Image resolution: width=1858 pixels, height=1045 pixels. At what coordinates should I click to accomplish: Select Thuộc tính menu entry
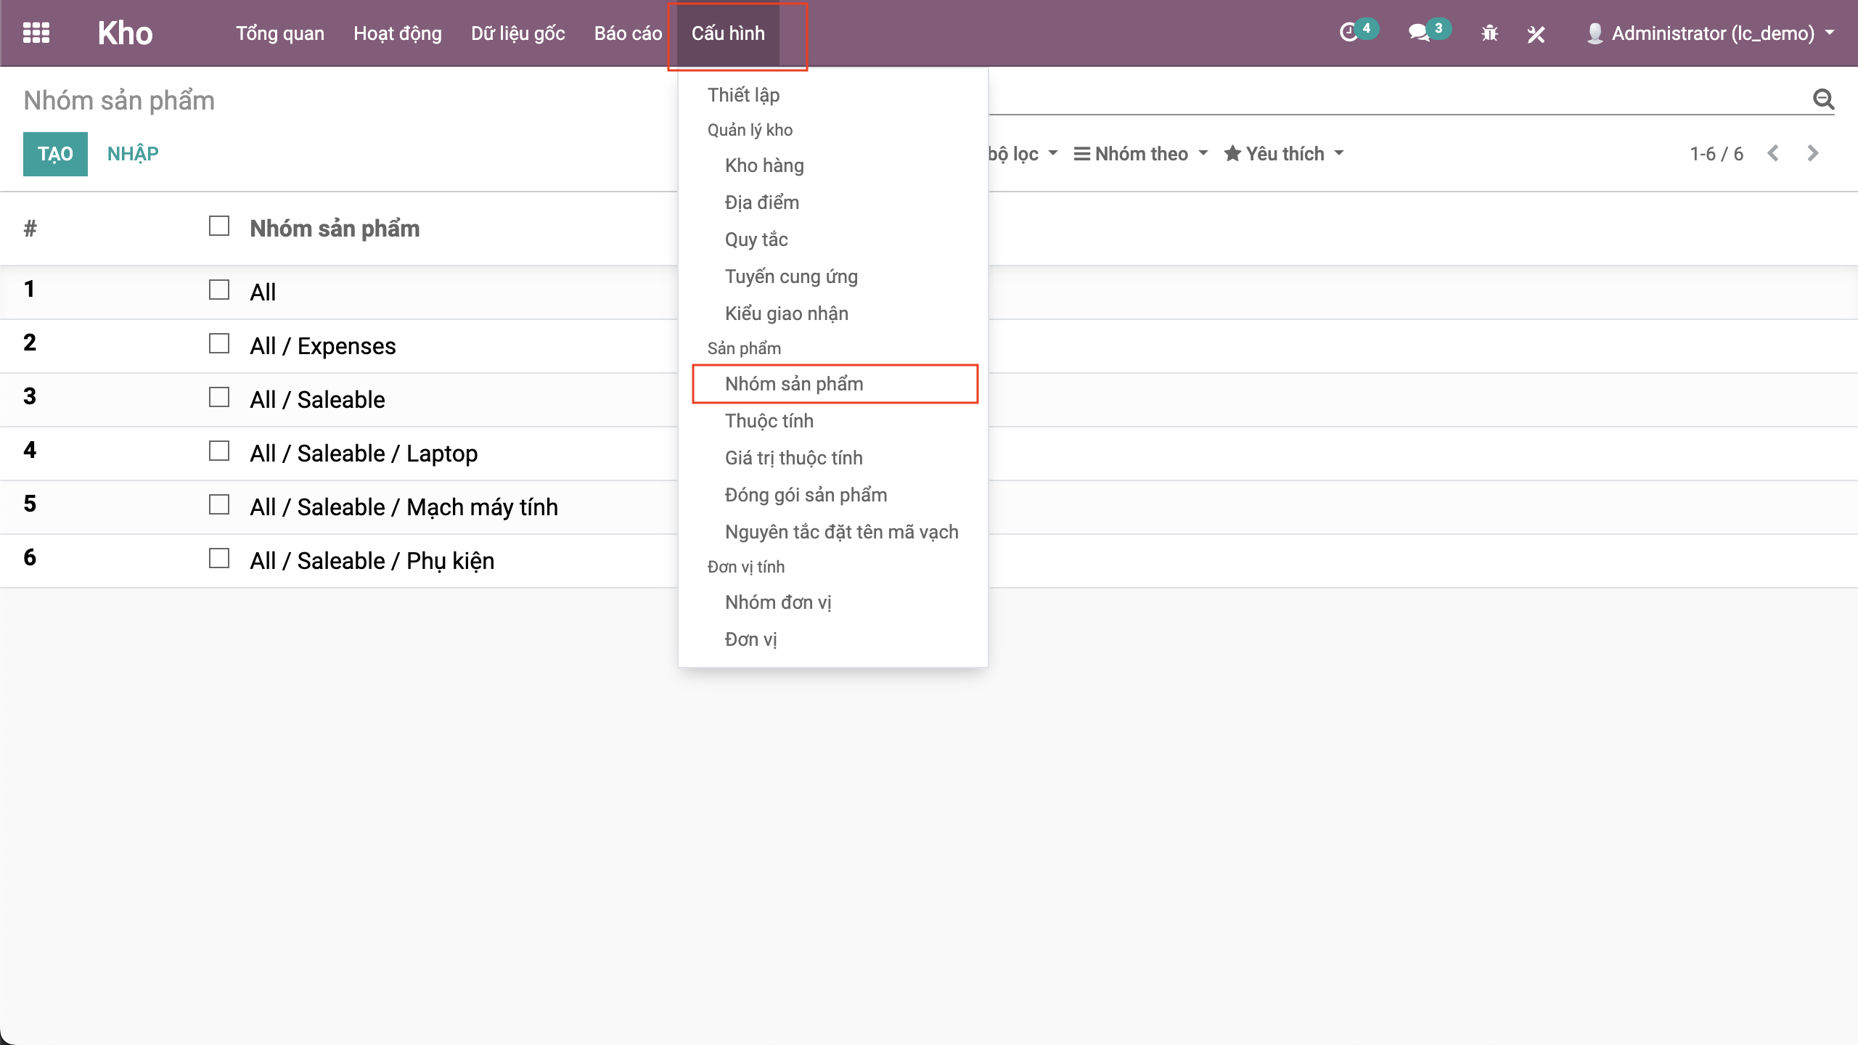point(769,421)
